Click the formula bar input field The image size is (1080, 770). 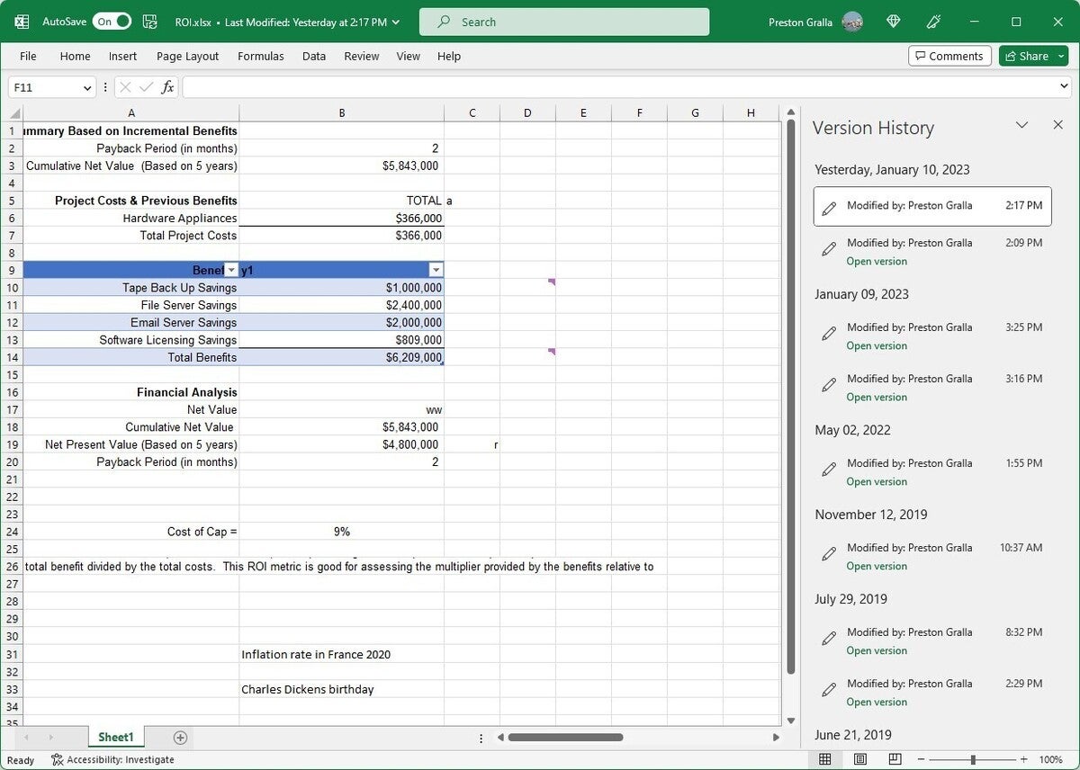tap(620, 87)
